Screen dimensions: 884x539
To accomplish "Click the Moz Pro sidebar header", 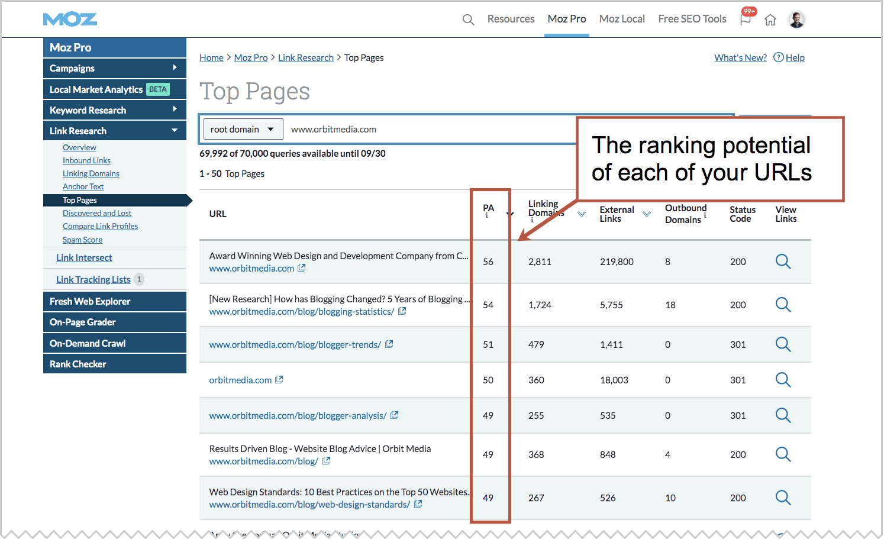I will click(x=115, y=47).
